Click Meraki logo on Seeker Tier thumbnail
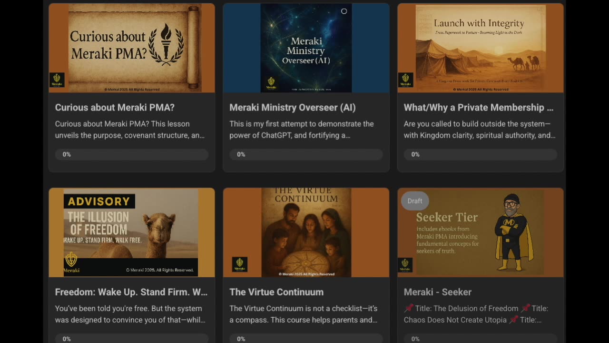The width and height of the screenshot is (609, 343). coord(405,264)
